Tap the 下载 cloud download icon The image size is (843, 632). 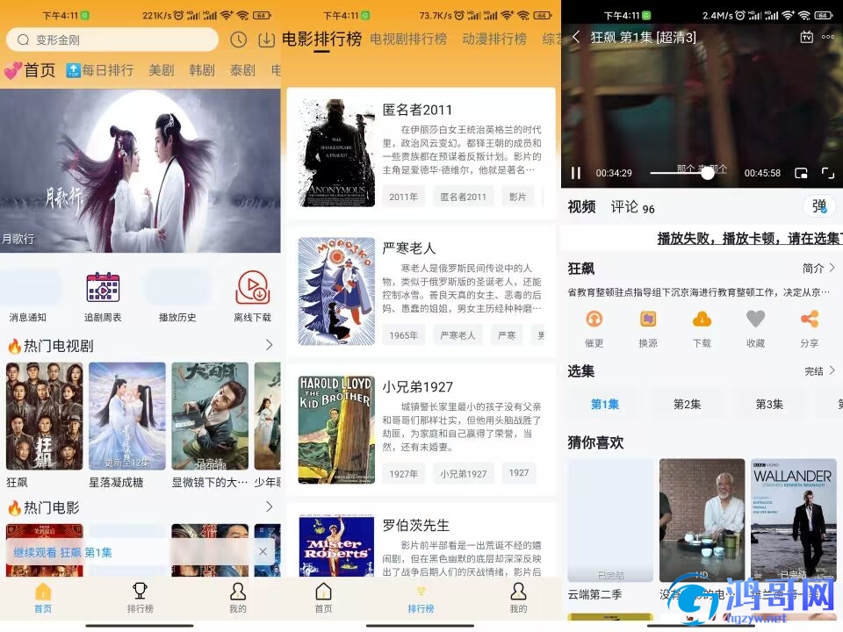(702, 320)
